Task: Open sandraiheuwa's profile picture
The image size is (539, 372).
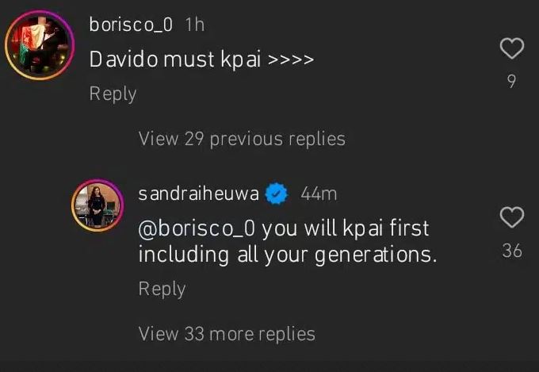Action: (x=97, y=205)
